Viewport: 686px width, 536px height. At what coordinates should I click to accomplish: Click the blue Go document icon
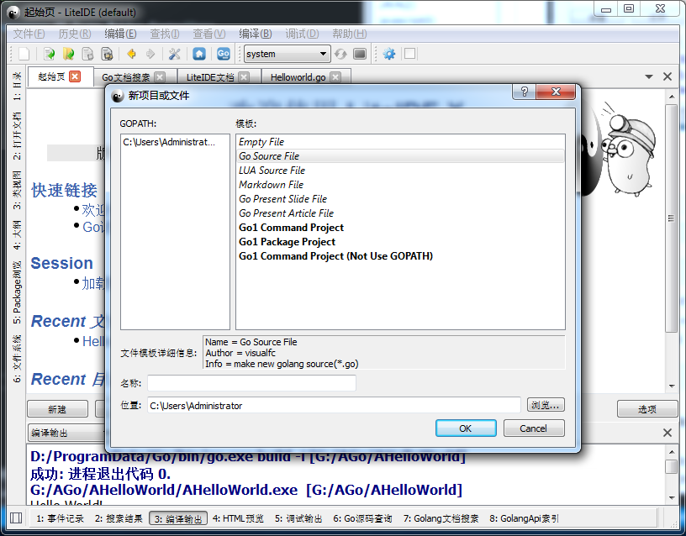tap(223, 54)
